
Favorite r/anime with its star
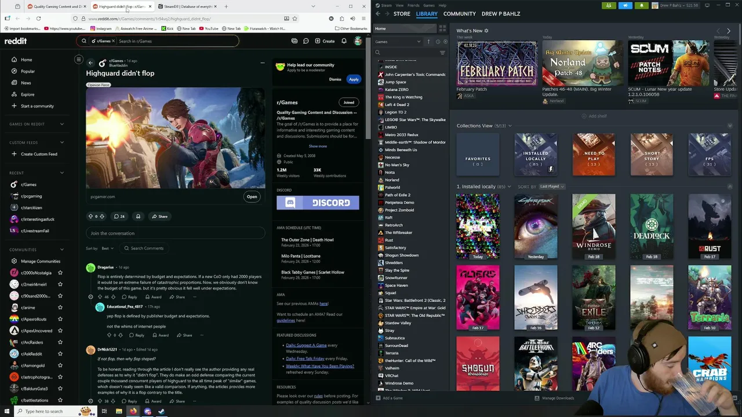(60, 308)
